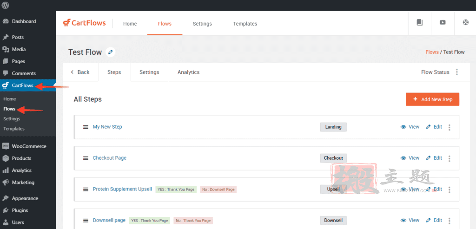This screenshot has width=476, height=229.
Task: Click the Add New Step button
Action: [433, 99]
